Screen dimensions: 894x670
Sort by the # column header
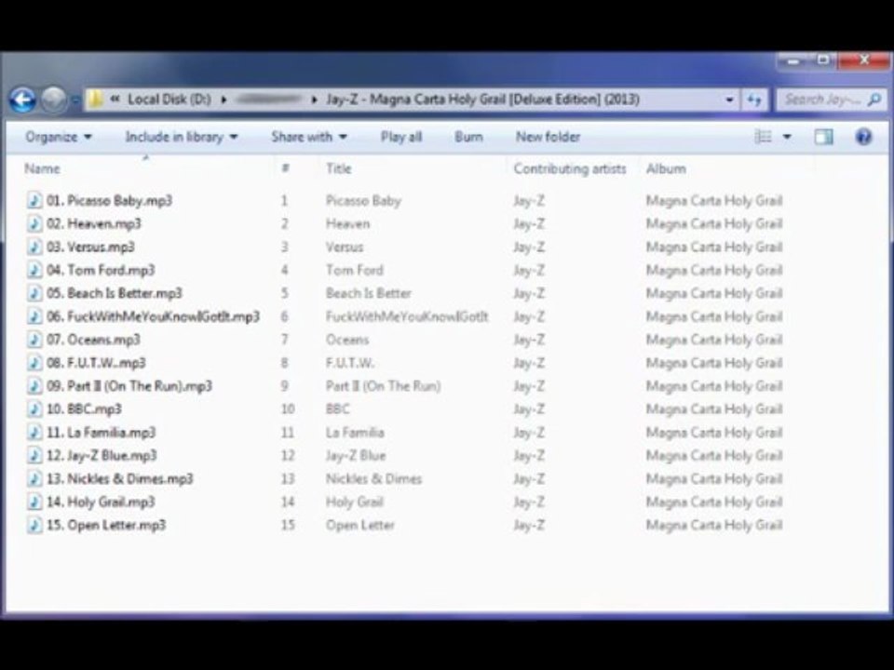pyautogui.click(x=286, y=168)
